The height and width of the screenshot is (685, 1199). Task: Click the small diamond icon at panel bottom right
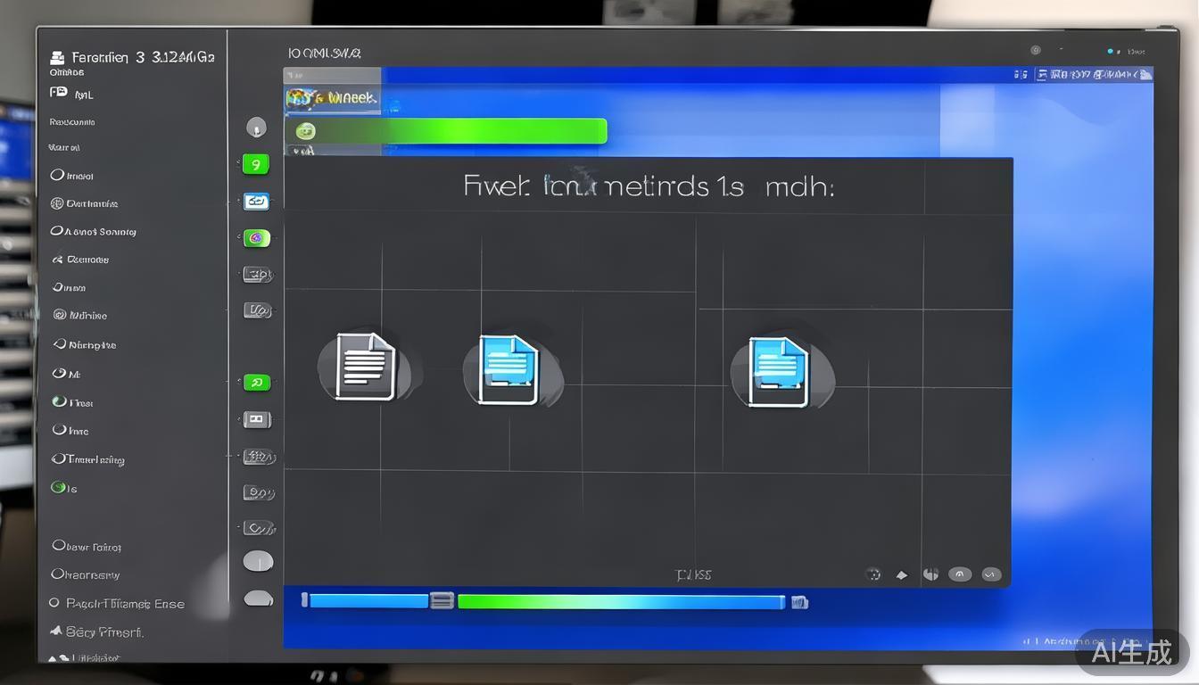pyautogui.click(x=902, y=575)
